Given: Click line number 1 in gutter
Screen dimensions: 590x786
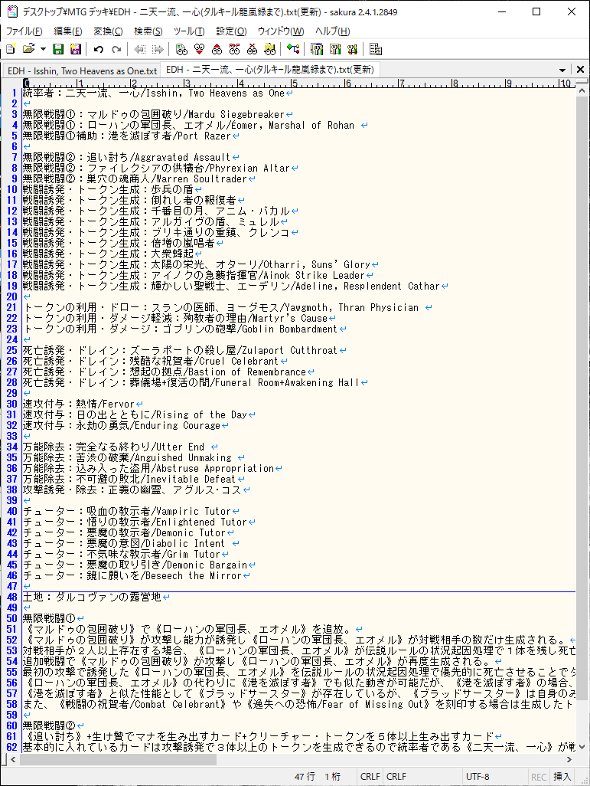Looking at the screenshot, I should tap(14, 93).
